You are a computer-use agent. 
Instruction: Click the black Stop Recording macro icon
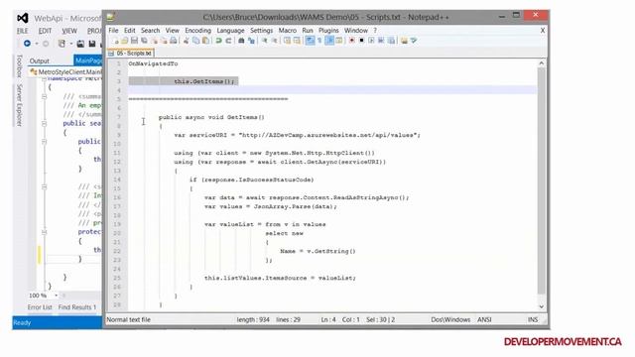[x=361, y=41]
